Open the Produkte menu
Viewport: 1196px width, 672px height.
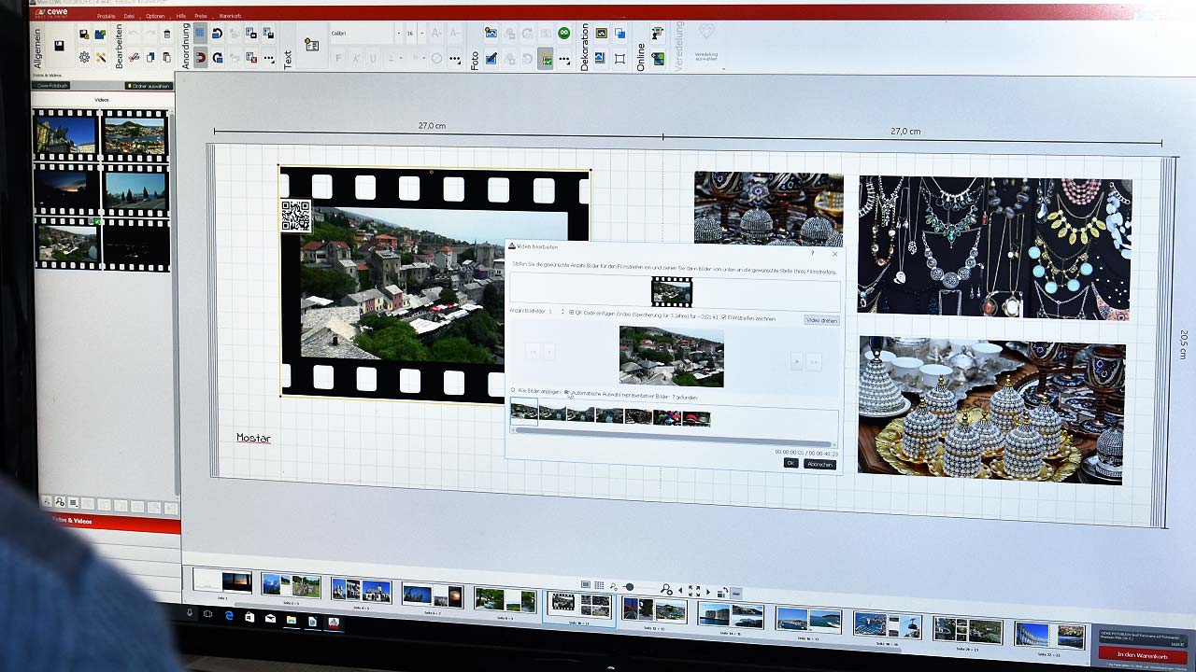107,16
